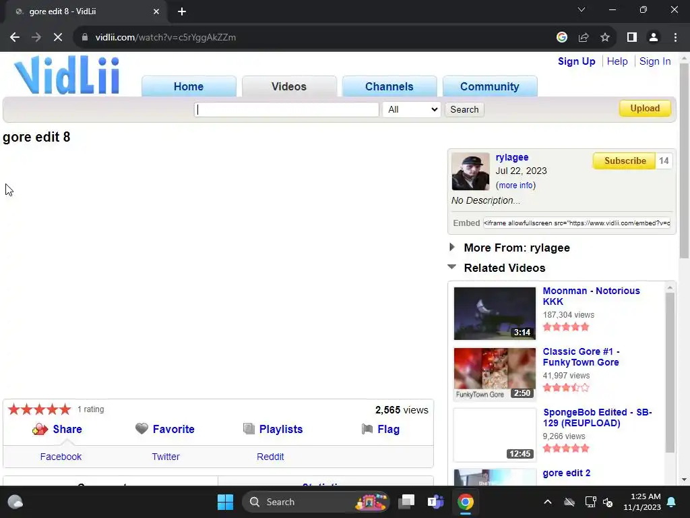Open tab search chevron in title bar
Screen dimensions: 690x518
(x=582, y=9)
